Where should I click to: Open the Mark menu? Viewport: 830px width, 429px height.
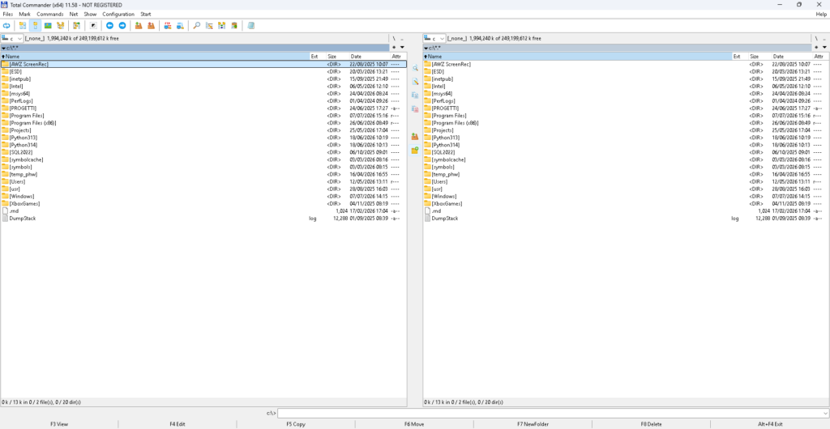point(25,15)
